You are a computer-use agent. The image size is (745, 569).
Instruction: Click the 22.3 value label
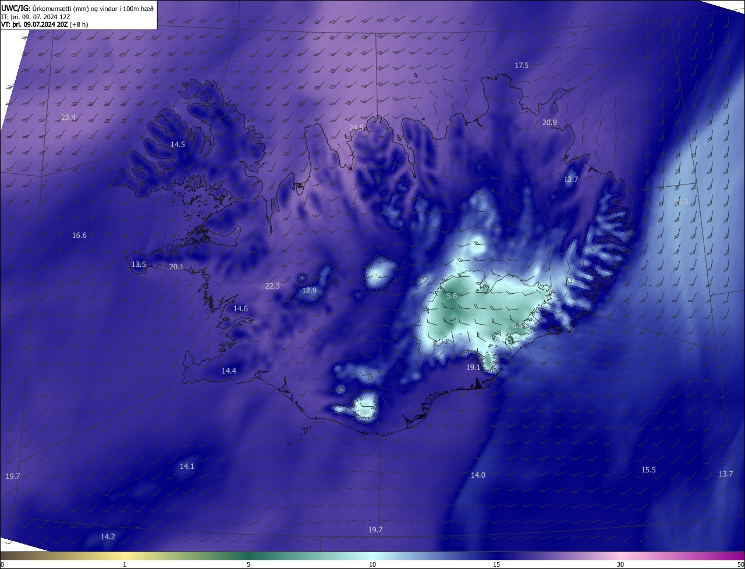pyautogui.click(x=272, y=286)
